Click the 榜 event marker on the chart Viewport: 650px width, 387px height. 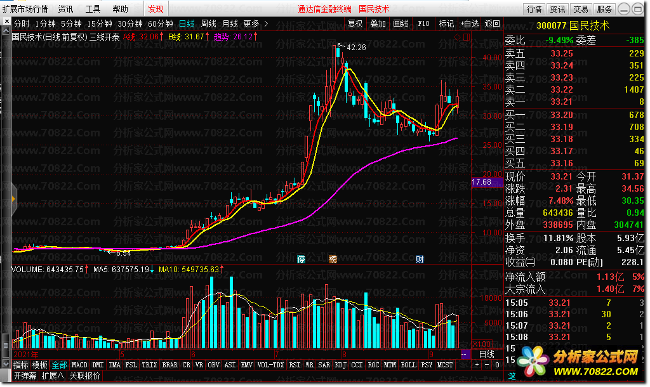tap(333, 259)
